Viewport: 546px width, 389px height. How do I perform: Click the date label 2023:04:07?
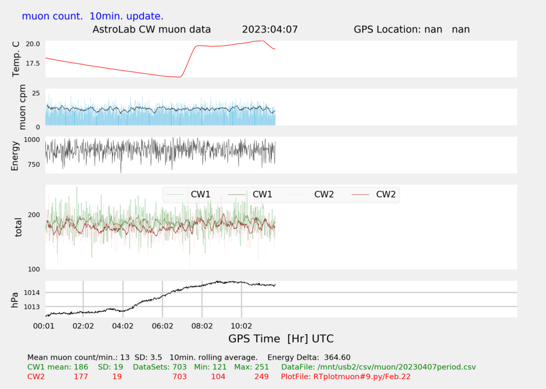[270, 29]
